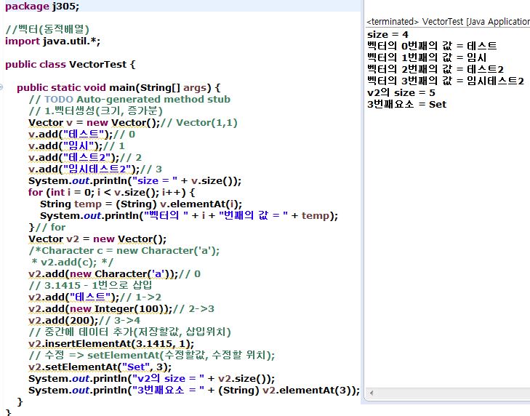Click the println "v2의 size = " line
The height and width of the screenshot is (416, 530).
[x=152, y=378]
